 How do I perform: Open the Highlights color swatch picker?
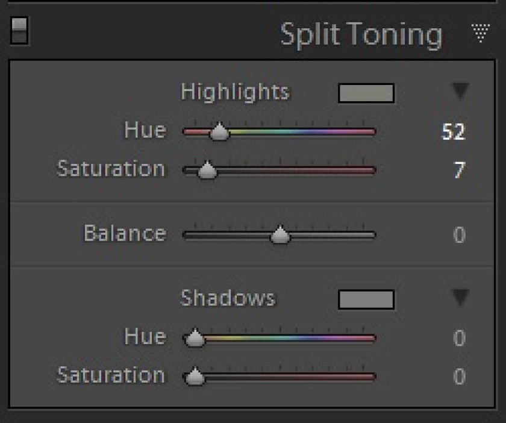366,93
